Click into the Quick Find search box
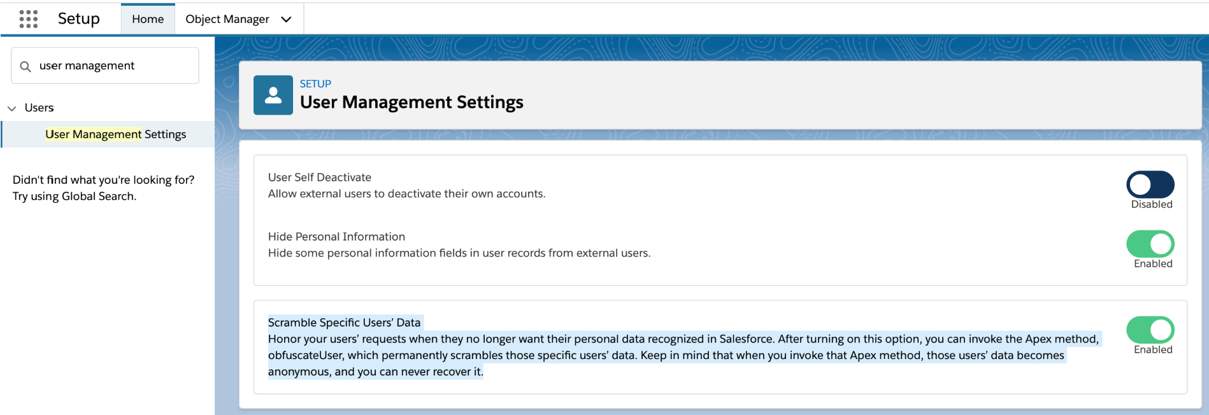This screenshot has width=1209, height=415. point(115,66)
